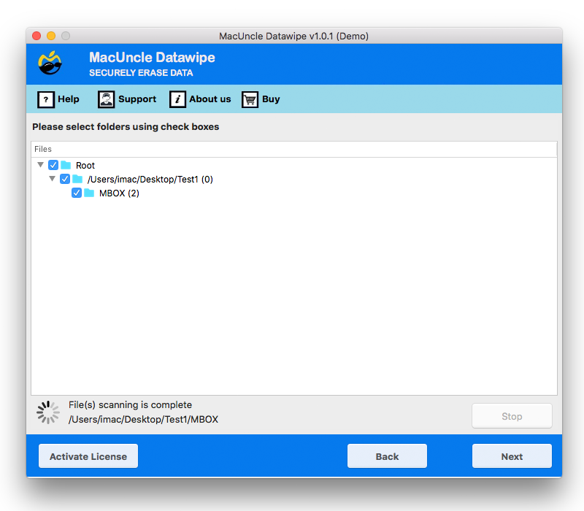Click the folder icon beside Root
Viewport: 584px width, 511px height.
[66, 165]
